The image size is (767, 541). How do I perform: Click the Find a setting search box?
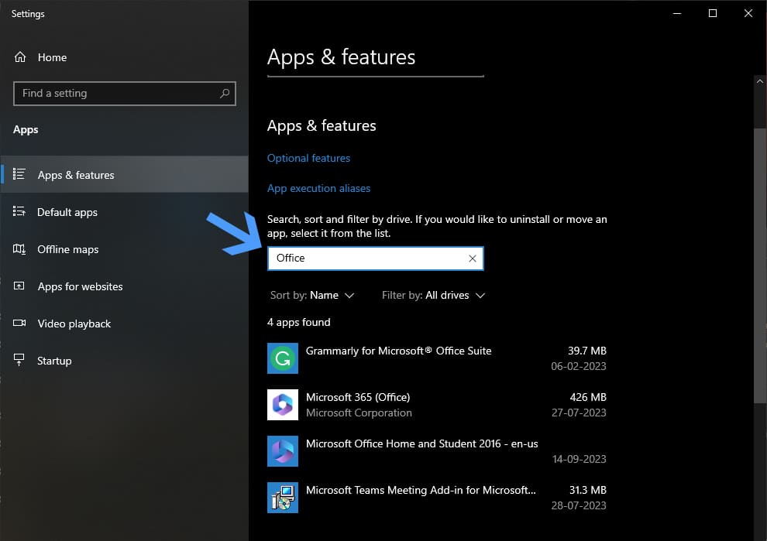[116, 94]
